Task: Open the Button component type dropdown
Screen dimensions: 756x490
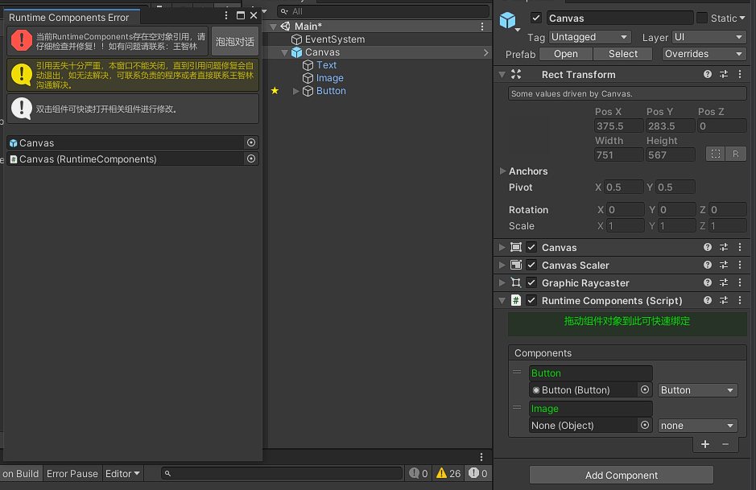Action: coord(698,389)
